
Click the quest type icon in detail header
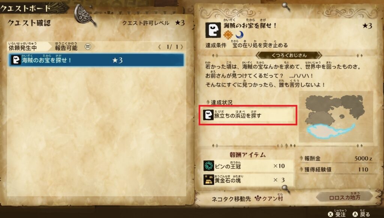pos(213,30)
